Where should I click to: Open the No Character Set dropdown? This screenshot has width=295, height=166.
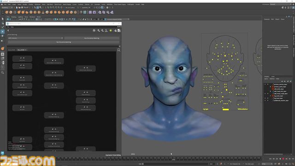(235, 164)
